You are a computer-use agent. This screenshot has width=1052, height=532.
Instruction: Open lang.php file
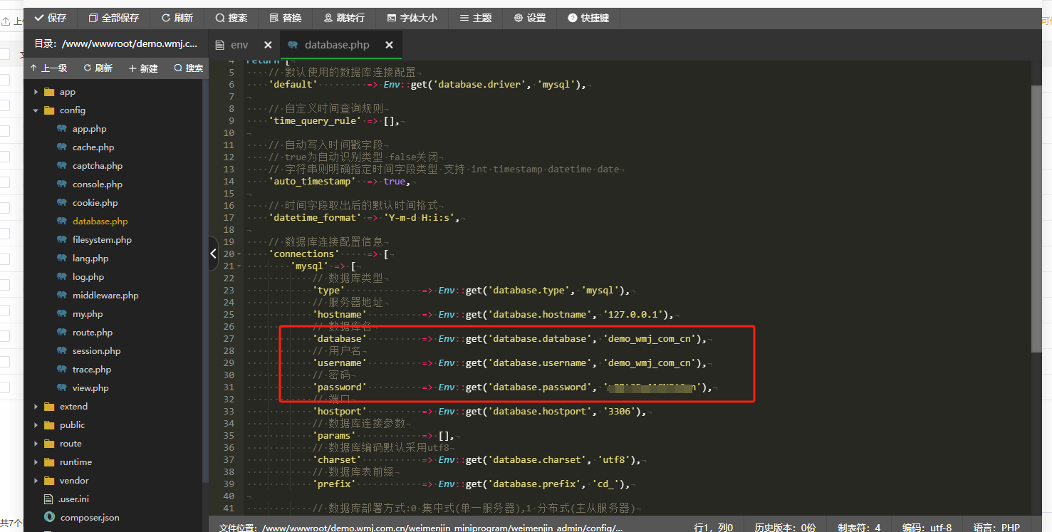90,259
